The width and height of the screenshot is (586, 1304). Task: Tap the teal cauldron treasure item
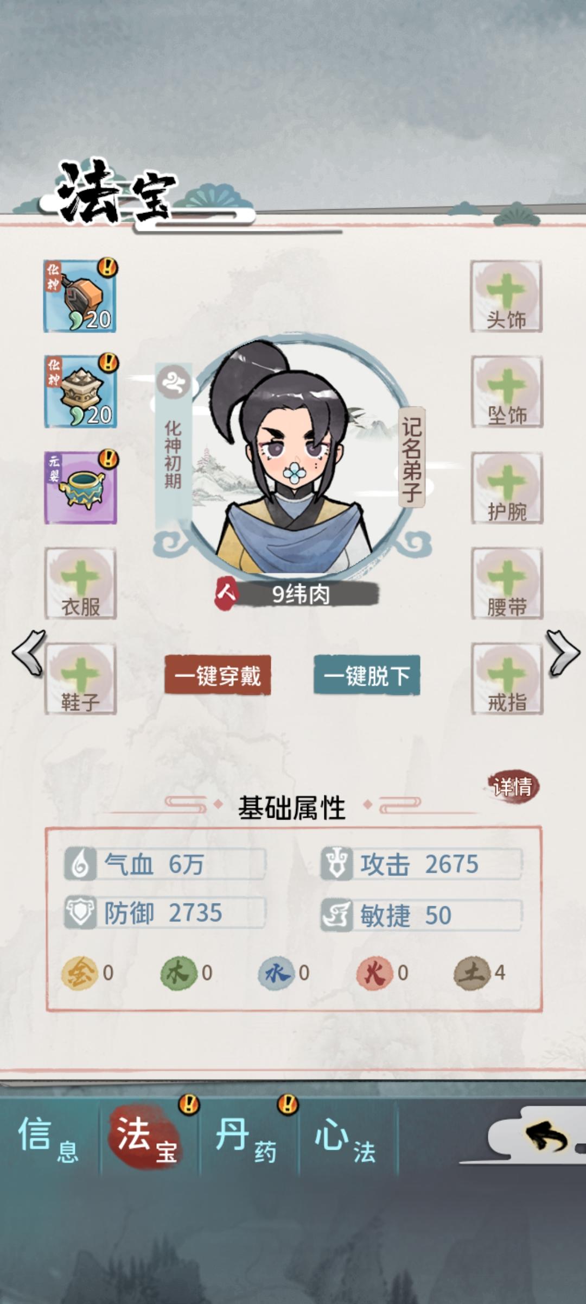[80, 487]
